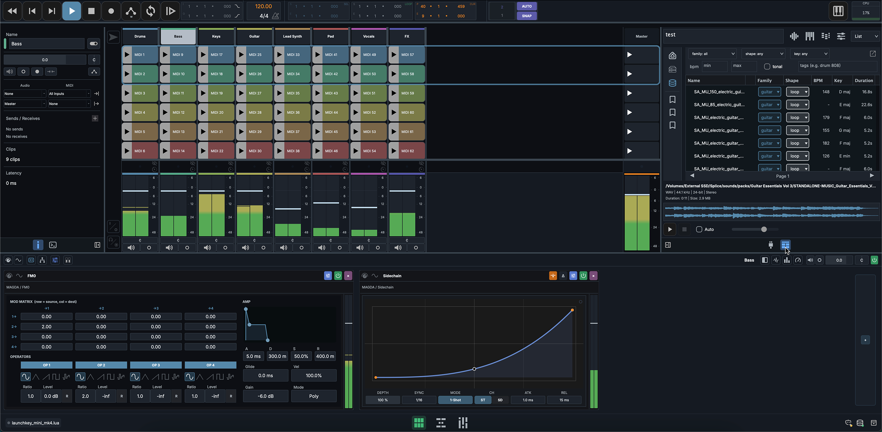This screenshot has width=882, height=432.
Task: Open the browser in a separate window via the pop-out icon
Action: 873,54
